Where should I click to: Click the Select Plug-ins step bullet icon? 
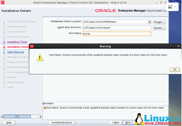(4, 52)
